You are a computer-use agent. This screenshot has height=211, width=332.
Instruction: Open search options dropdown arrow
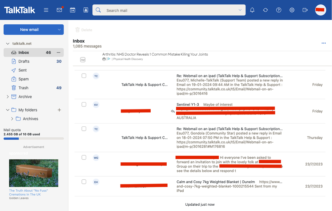click(x=240, y=10)
